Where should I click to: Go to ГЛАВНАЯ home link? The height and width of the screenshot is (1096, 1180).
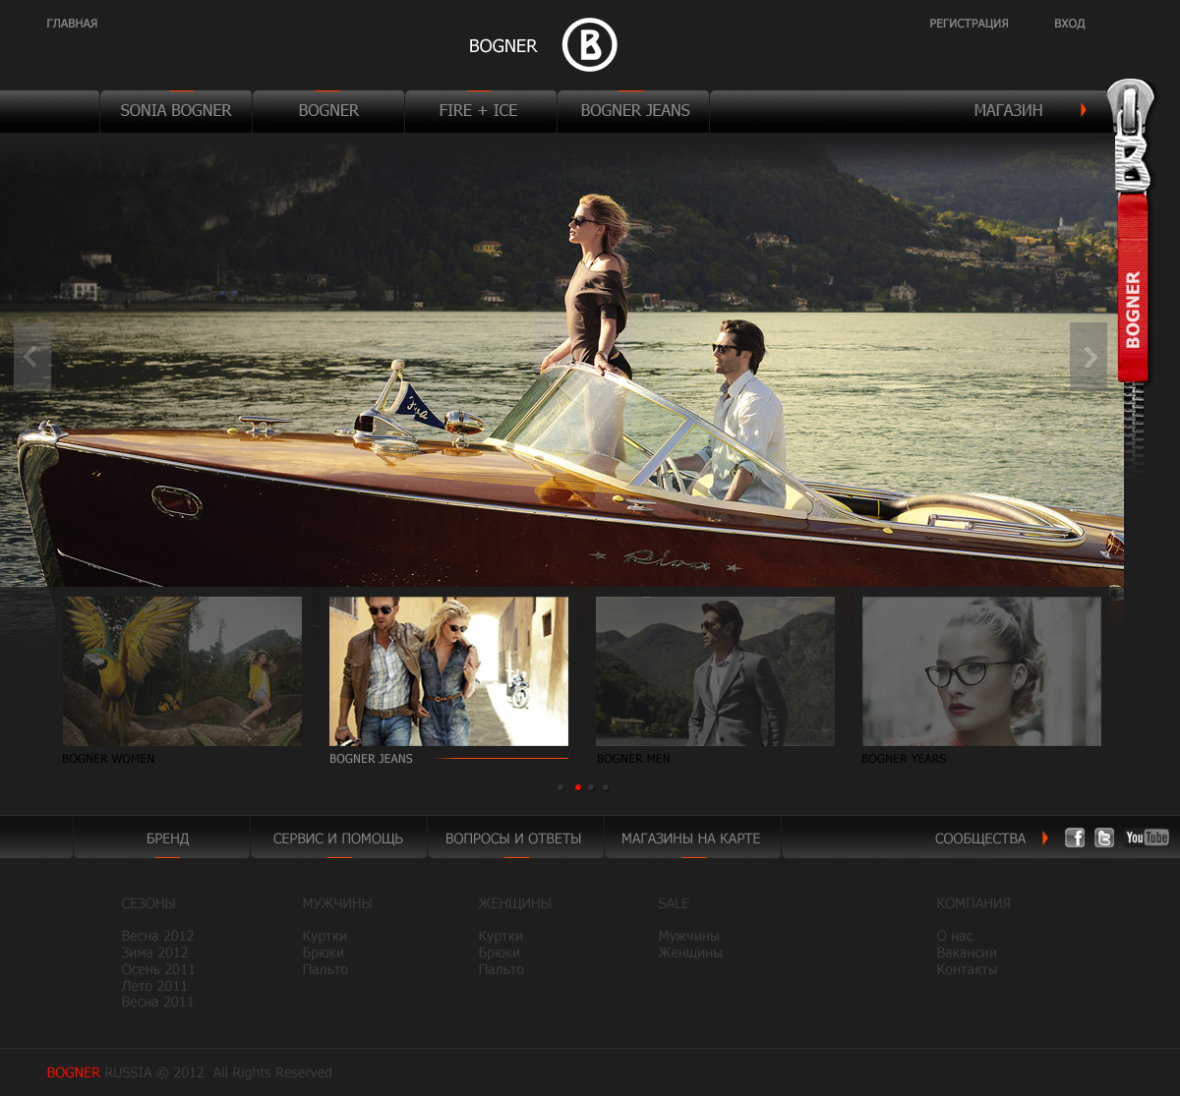coord(72,24)
